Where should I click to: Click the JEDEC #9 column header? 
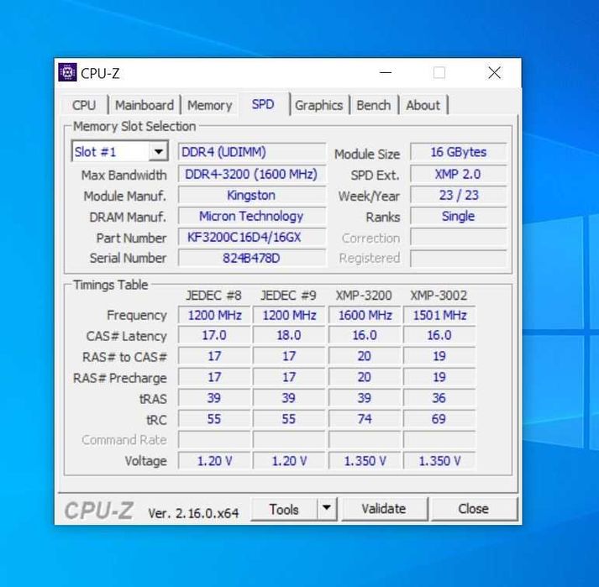pyautogui.click(x=288, y=296)
